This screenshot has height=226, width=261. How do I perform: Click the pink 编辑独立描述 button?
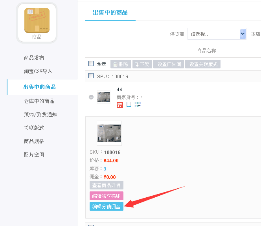tap(107, 196)
